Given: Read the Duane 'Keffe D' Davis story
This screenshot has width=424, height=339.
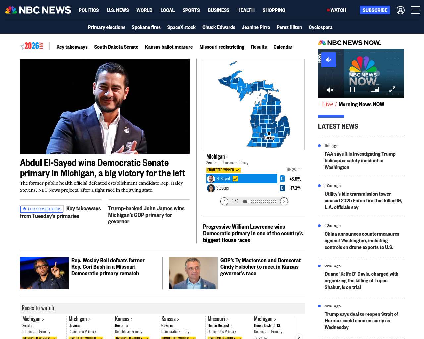Looking at the screenshot, I should tap(361, 281).
